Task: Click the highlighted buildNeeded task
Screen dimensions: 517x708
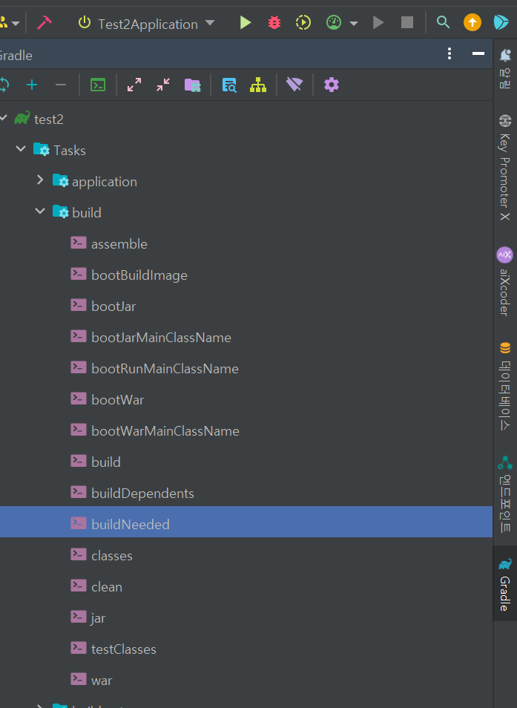Action: (246, 522)
